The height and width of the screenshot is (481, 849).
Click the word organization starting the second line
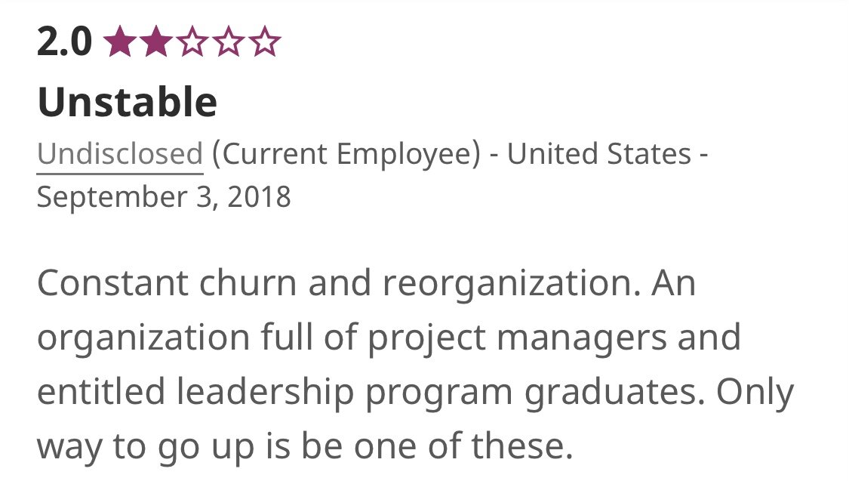click(x=143, y=338)
